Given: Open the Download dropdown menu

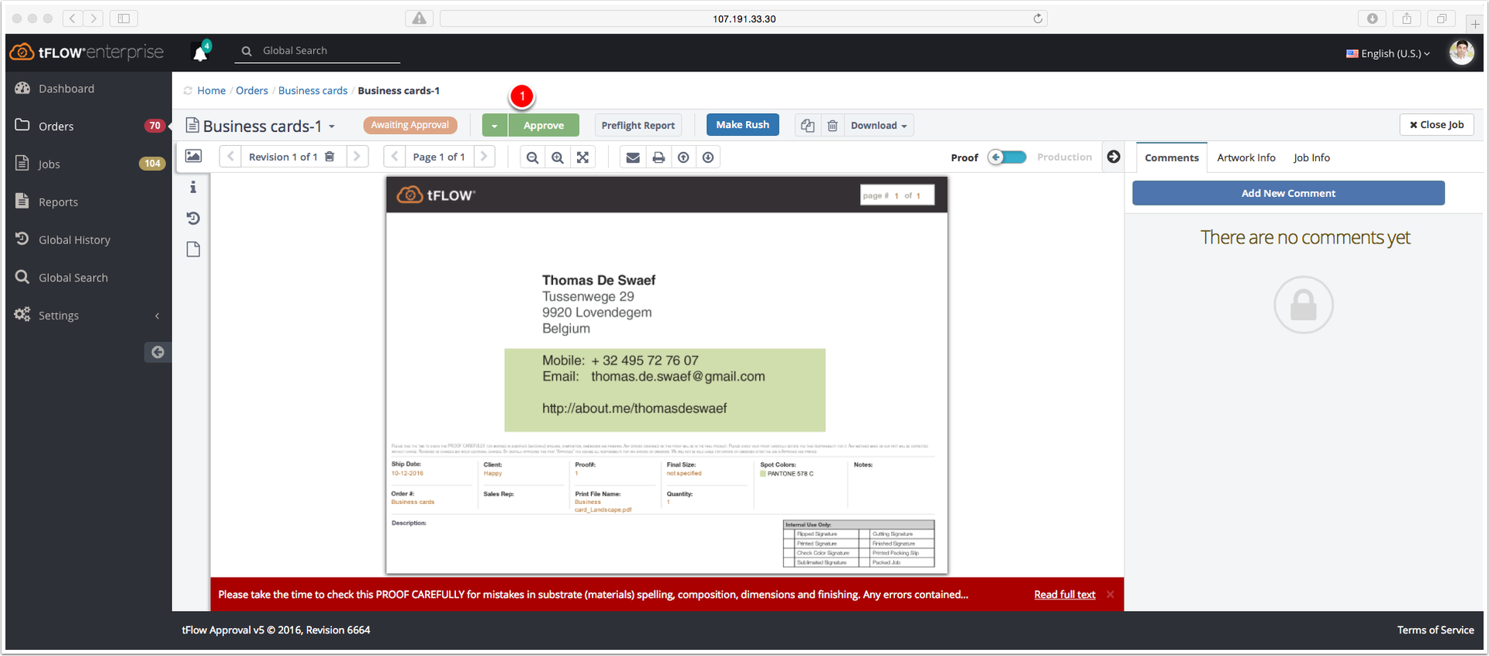Looking at the screenshot, I should click(879, 126).
